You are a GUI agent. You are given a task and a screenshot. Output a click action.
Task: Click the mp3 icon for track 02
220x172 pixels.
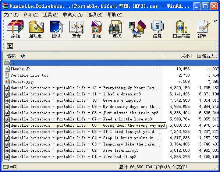(x=7, y=150)
